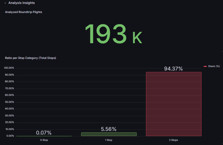This screenshot has width=223, height=145.
Task: Open the Ratio per Stop Category panel title
Action: pyautogui.click(x=30, y=58)
